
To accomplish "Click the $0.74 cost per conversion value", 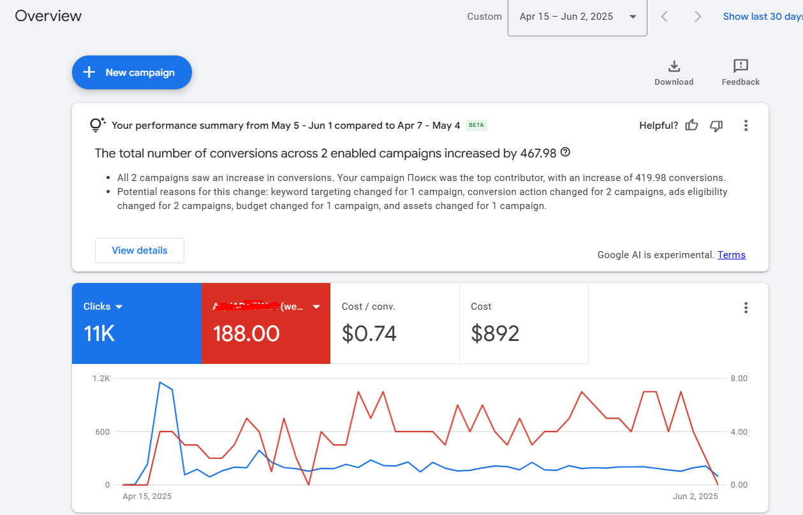I will 369,333.
